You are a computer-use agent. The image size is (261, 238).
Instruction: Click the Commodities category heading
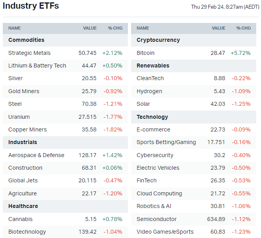pos(26,40)
